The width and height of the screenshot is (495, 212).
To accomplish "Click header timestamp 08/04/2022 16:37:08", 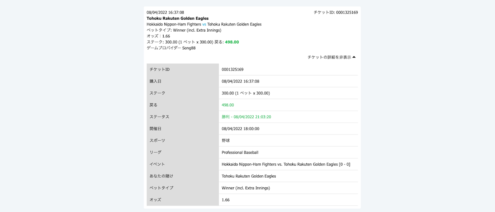I will pos(165,12).
